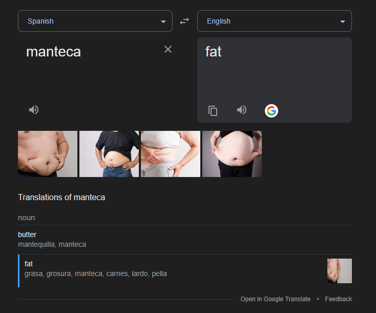Viewport: 376px width, 313px height.
Task: Copy the translation fat
Action: click(213, 111)
